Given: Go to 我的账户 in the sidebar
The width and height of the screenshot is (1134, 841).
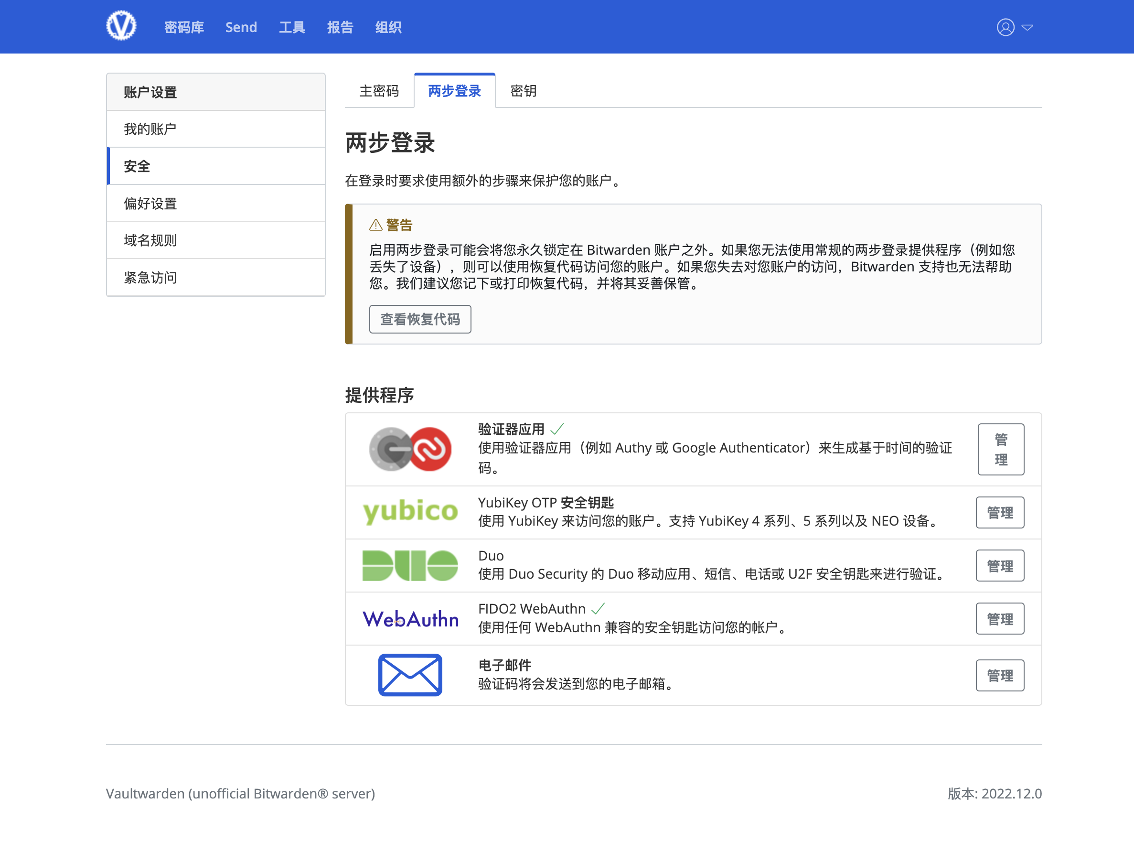Looking at the screenshot, I should [216, 129].
